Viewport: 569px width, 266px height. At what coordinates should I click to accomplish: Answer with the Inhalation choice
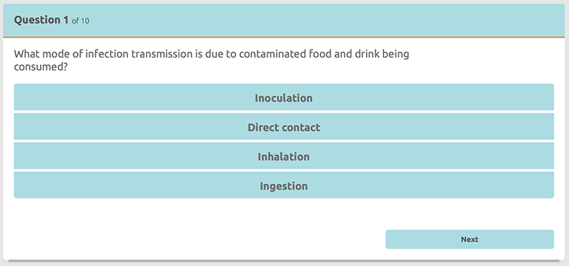pos(284,156)
